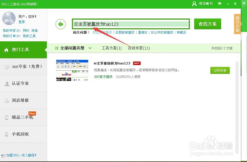
Task: Click the phone icon beside 精品二手机
Action: point(7,117)
